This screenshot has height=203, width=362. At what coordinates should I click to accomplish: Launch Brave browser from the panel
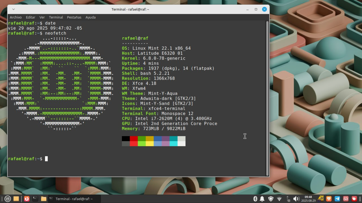[x=329, y=199]
